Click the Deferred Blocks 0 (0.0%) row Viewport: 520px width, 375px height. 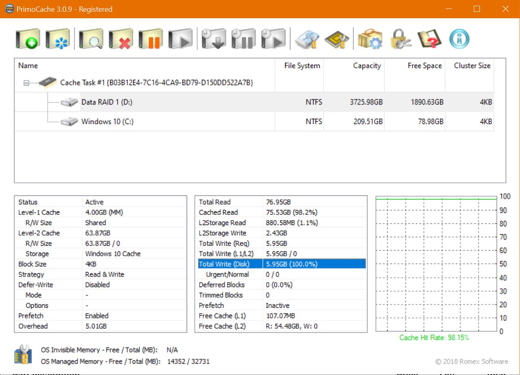[281, 285]
